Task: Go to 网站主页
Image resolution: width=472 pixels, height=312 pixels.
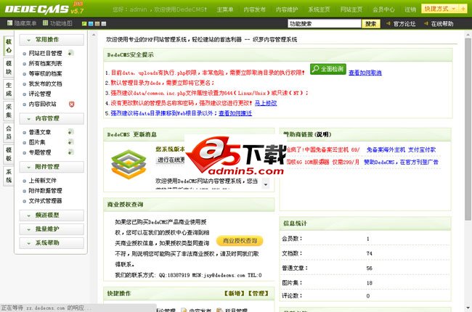Action: tap(351, 9)
